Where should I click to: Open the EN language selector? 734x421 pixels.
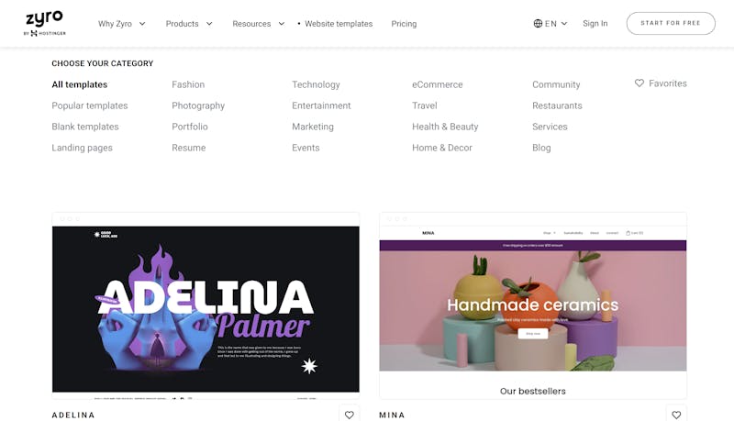tap(550, 24)
